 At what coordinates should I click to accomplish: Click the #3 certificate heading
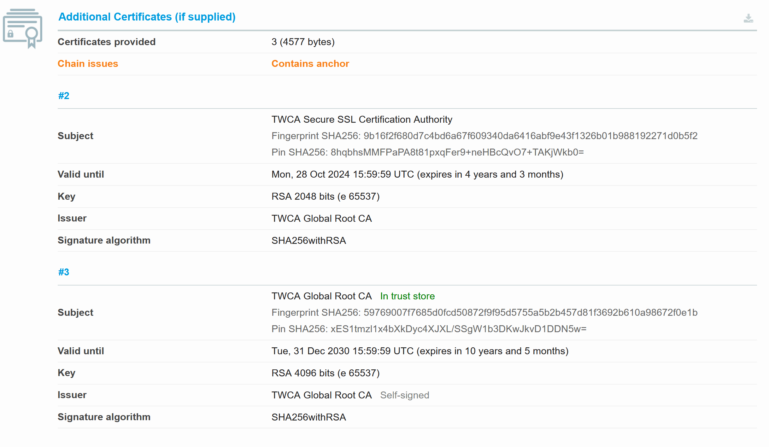tap(64, 272)
